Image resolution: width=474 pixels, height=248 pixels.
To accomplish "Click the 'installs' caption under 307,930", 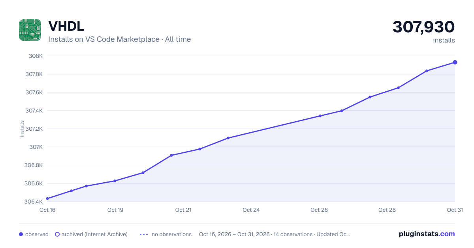I will pyautogui.click(x=444, y=40).
